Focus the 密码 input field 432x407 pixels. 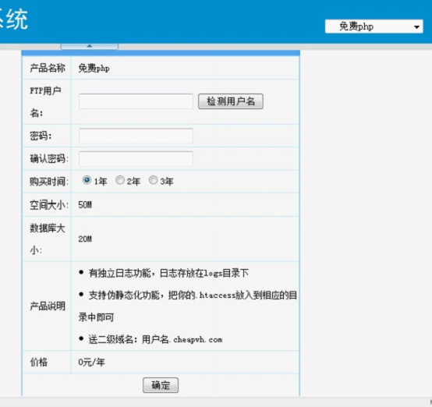pos(136,136)
